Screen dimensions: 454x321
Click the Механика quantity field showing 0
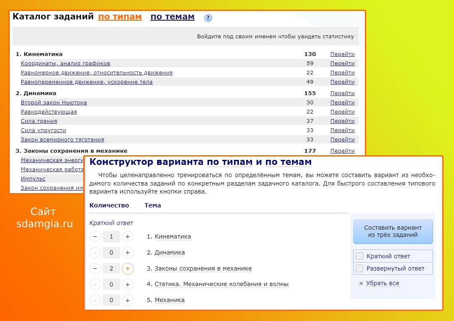click(x=111, y=300)
